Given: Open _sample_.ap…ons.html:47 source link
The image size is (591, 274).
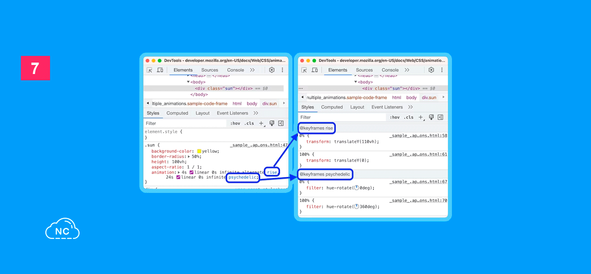Looking at the screenshot, I should click(x=259, y=145).
